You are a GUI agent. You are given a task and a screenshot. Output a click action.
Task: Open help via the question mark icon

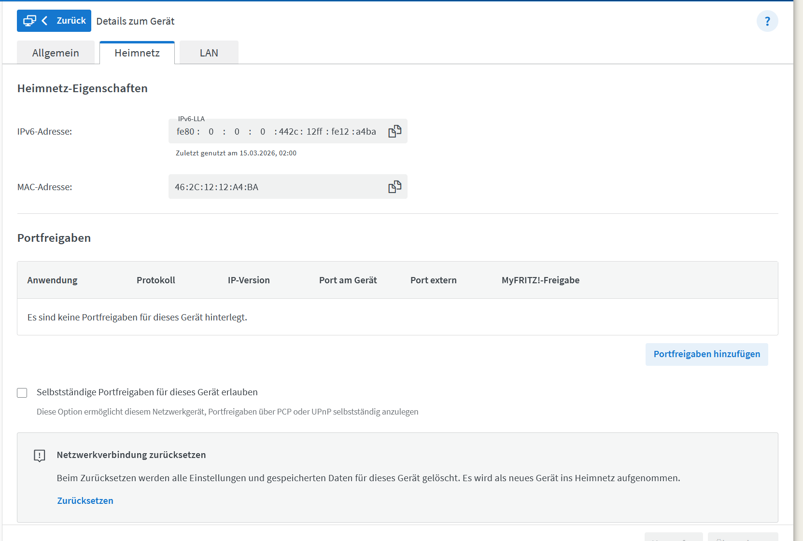[x=767, y=21]
